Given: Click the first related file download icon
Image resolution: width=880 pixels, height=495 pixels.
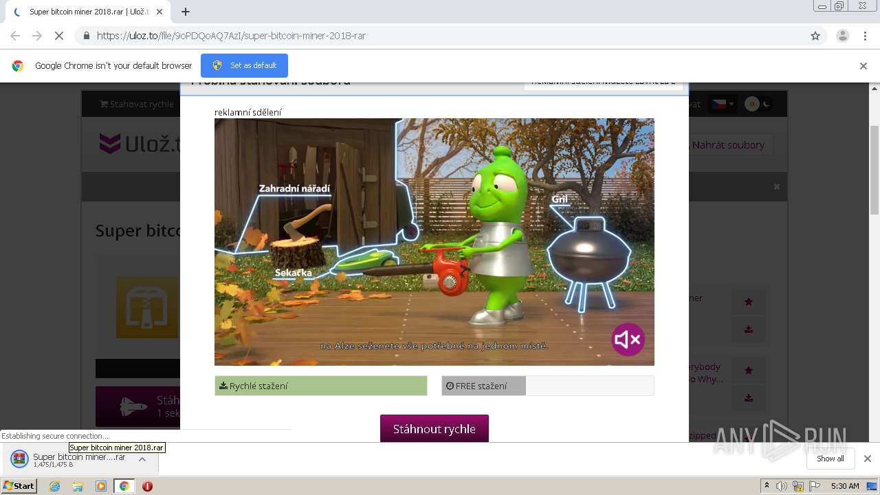Looking at the screenshot, I should (x=749, y=329).
